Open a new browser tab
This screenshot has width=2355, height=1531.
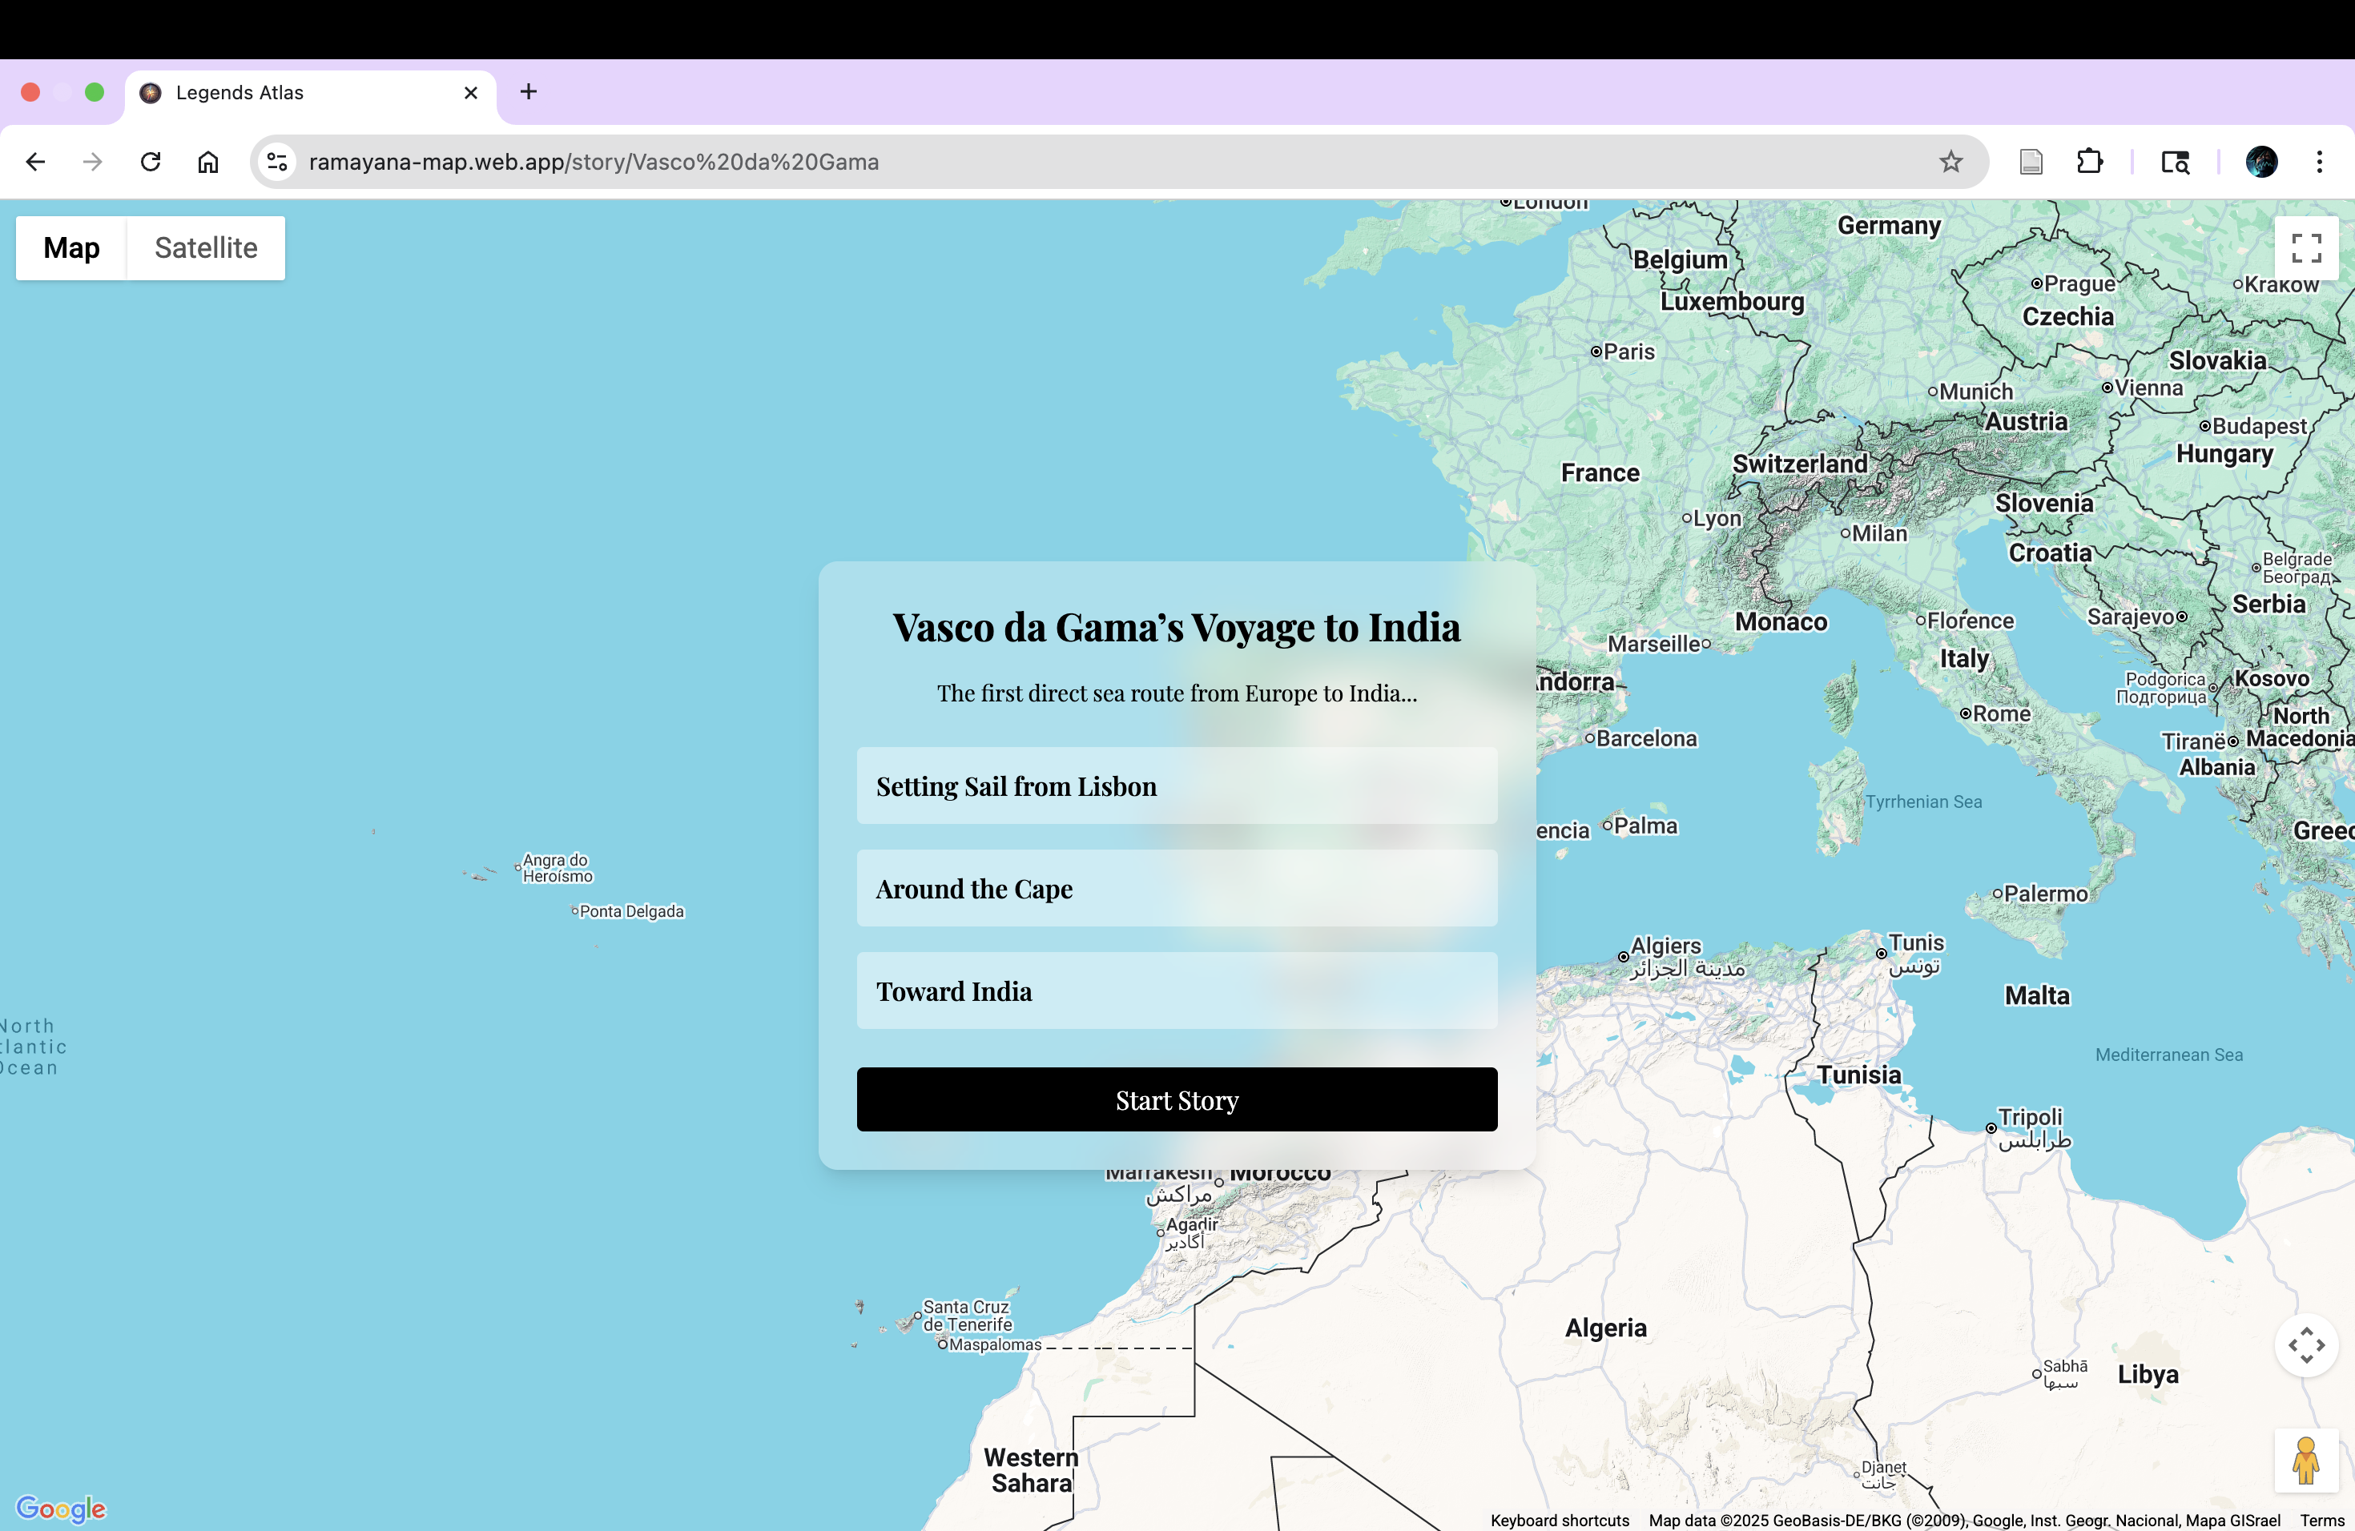pos(529,92)
